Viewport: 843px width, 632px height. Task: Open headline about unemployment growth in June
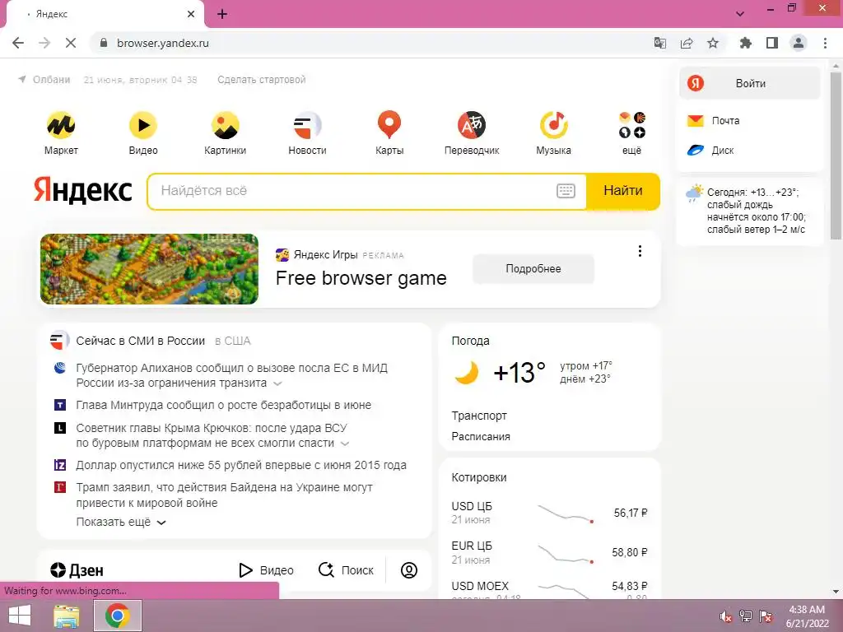click(x=224, y=405)
